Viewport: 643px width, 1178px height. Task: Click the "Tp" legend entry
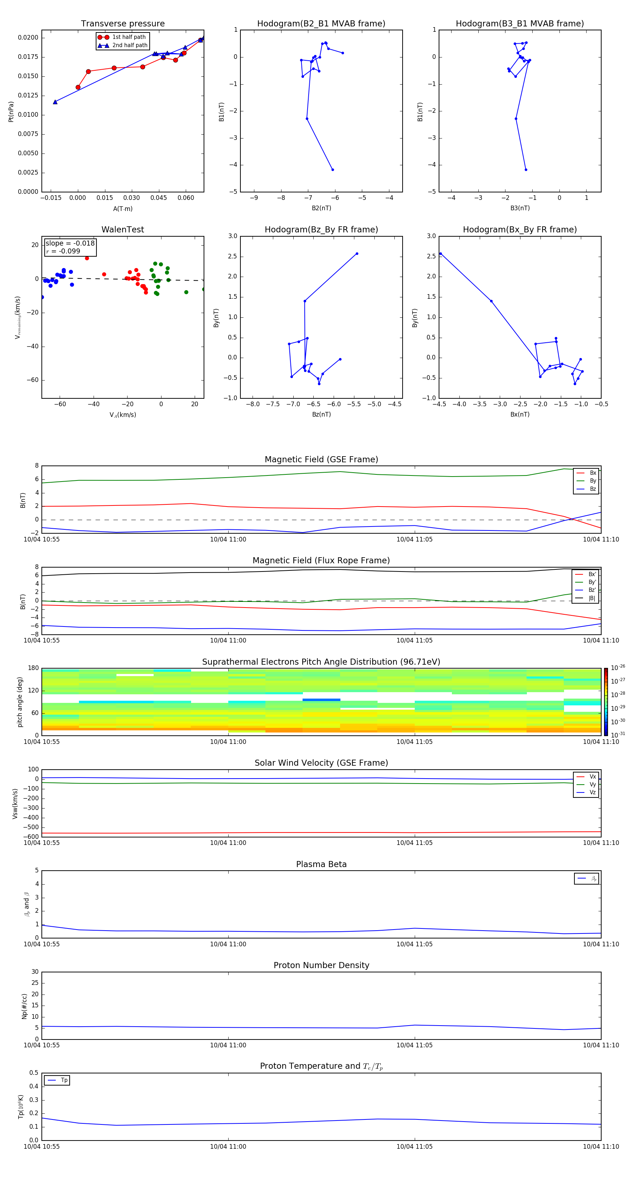[x=57, y=1081]
